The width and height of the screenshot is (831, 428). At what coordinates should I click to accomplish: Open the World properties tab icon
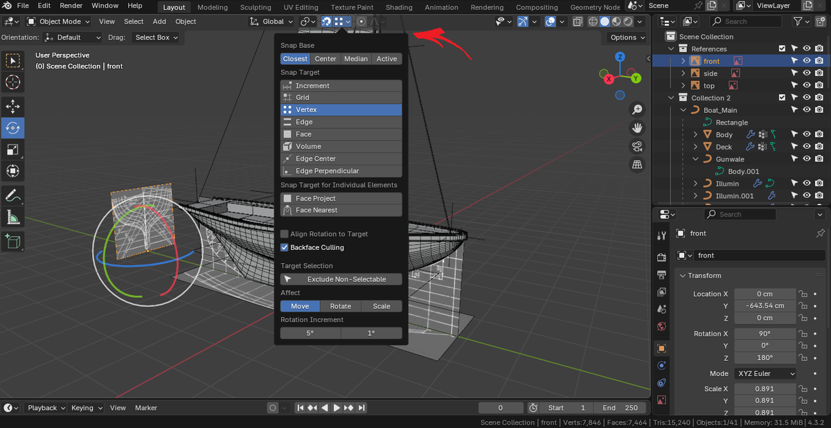pos(661,326)
